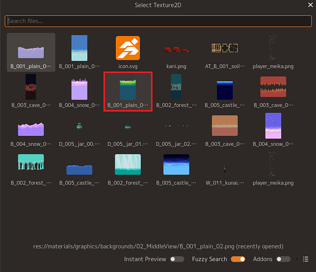Pick the starry purple-sky B_004_snow texture
The height and width of the screenshot is (272, 316).
[x=273, y=130]
